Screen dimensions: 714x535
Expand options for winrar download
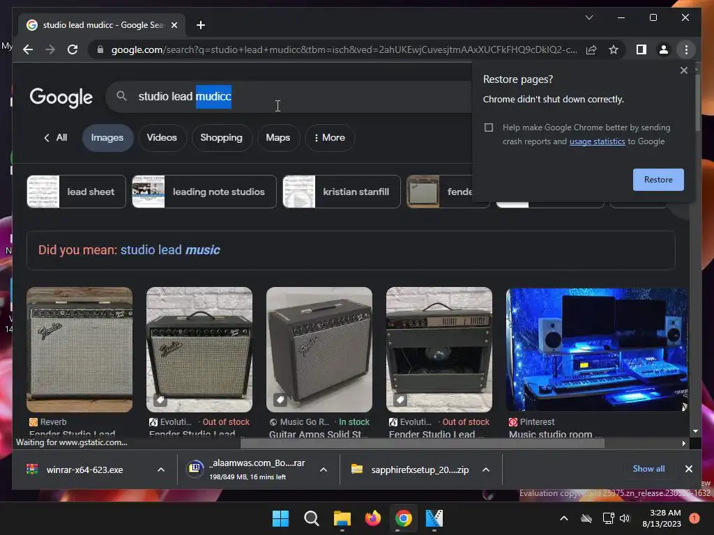161,470
